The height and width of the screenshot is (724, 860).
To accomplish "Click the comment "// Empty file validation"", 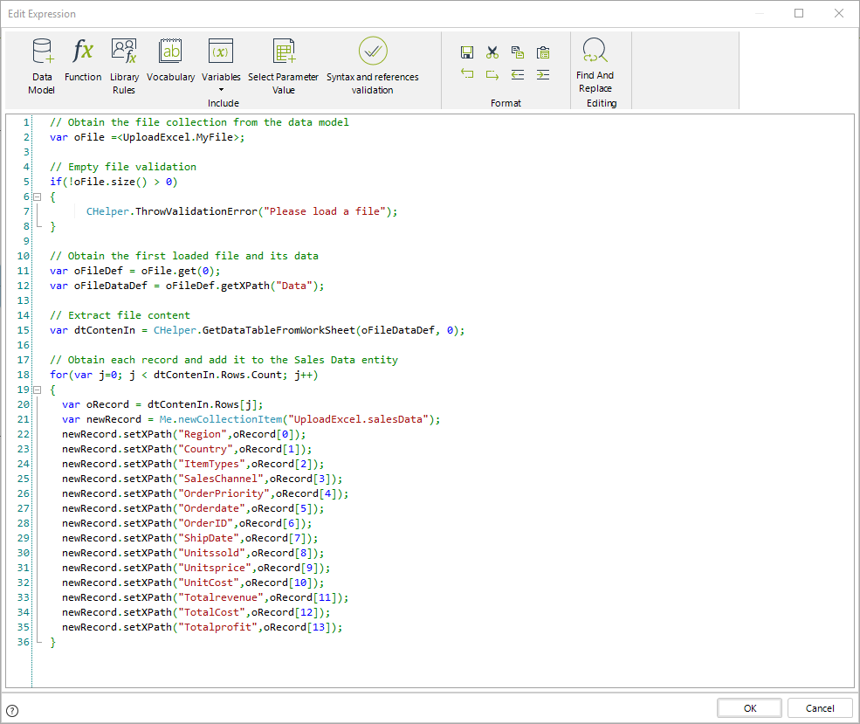I will click(x=123, y=167).
